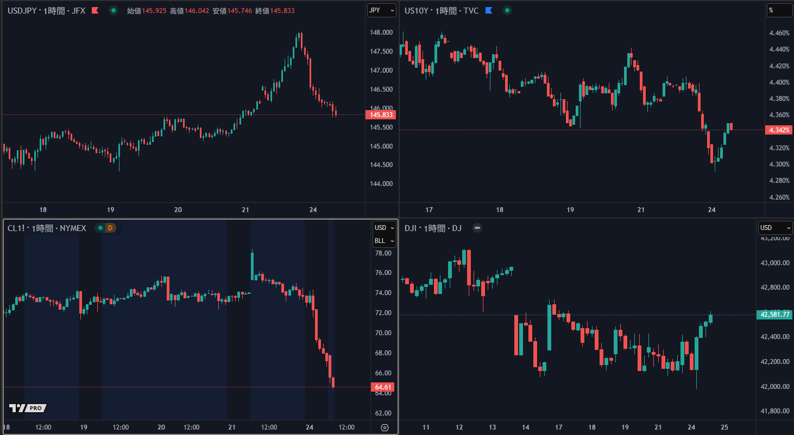The width and height of the screenshot is (794, 435).
Task: Click date 20 on CL1! time axis
Action: [161, 427]
